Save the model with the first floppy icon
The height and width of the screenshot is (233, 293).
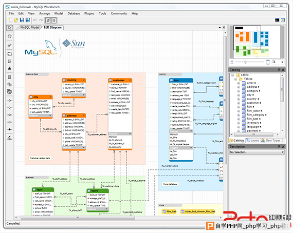[22, 20]
